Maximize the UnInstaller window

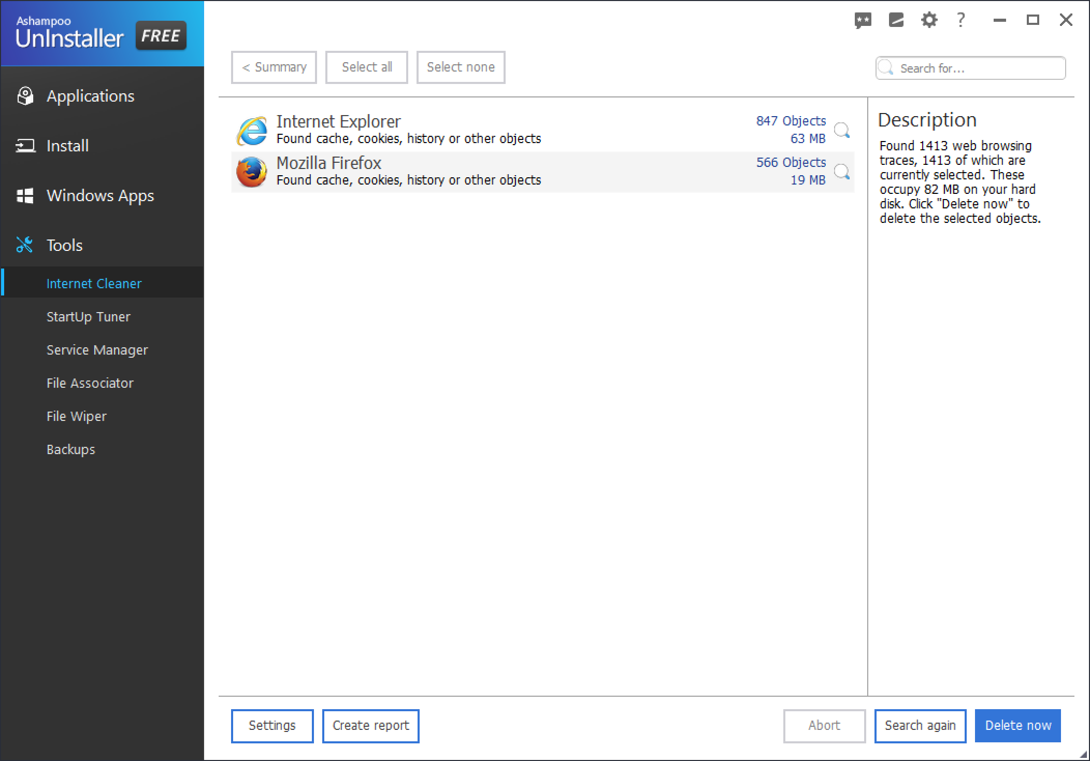(1033, 20)
